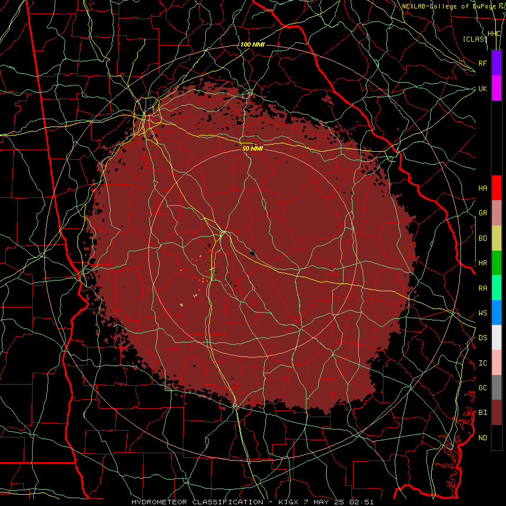The width and height of the screenshot is (506, 506).
Task: Click the DS white legend swatch
Action: [x=496, y=337]
